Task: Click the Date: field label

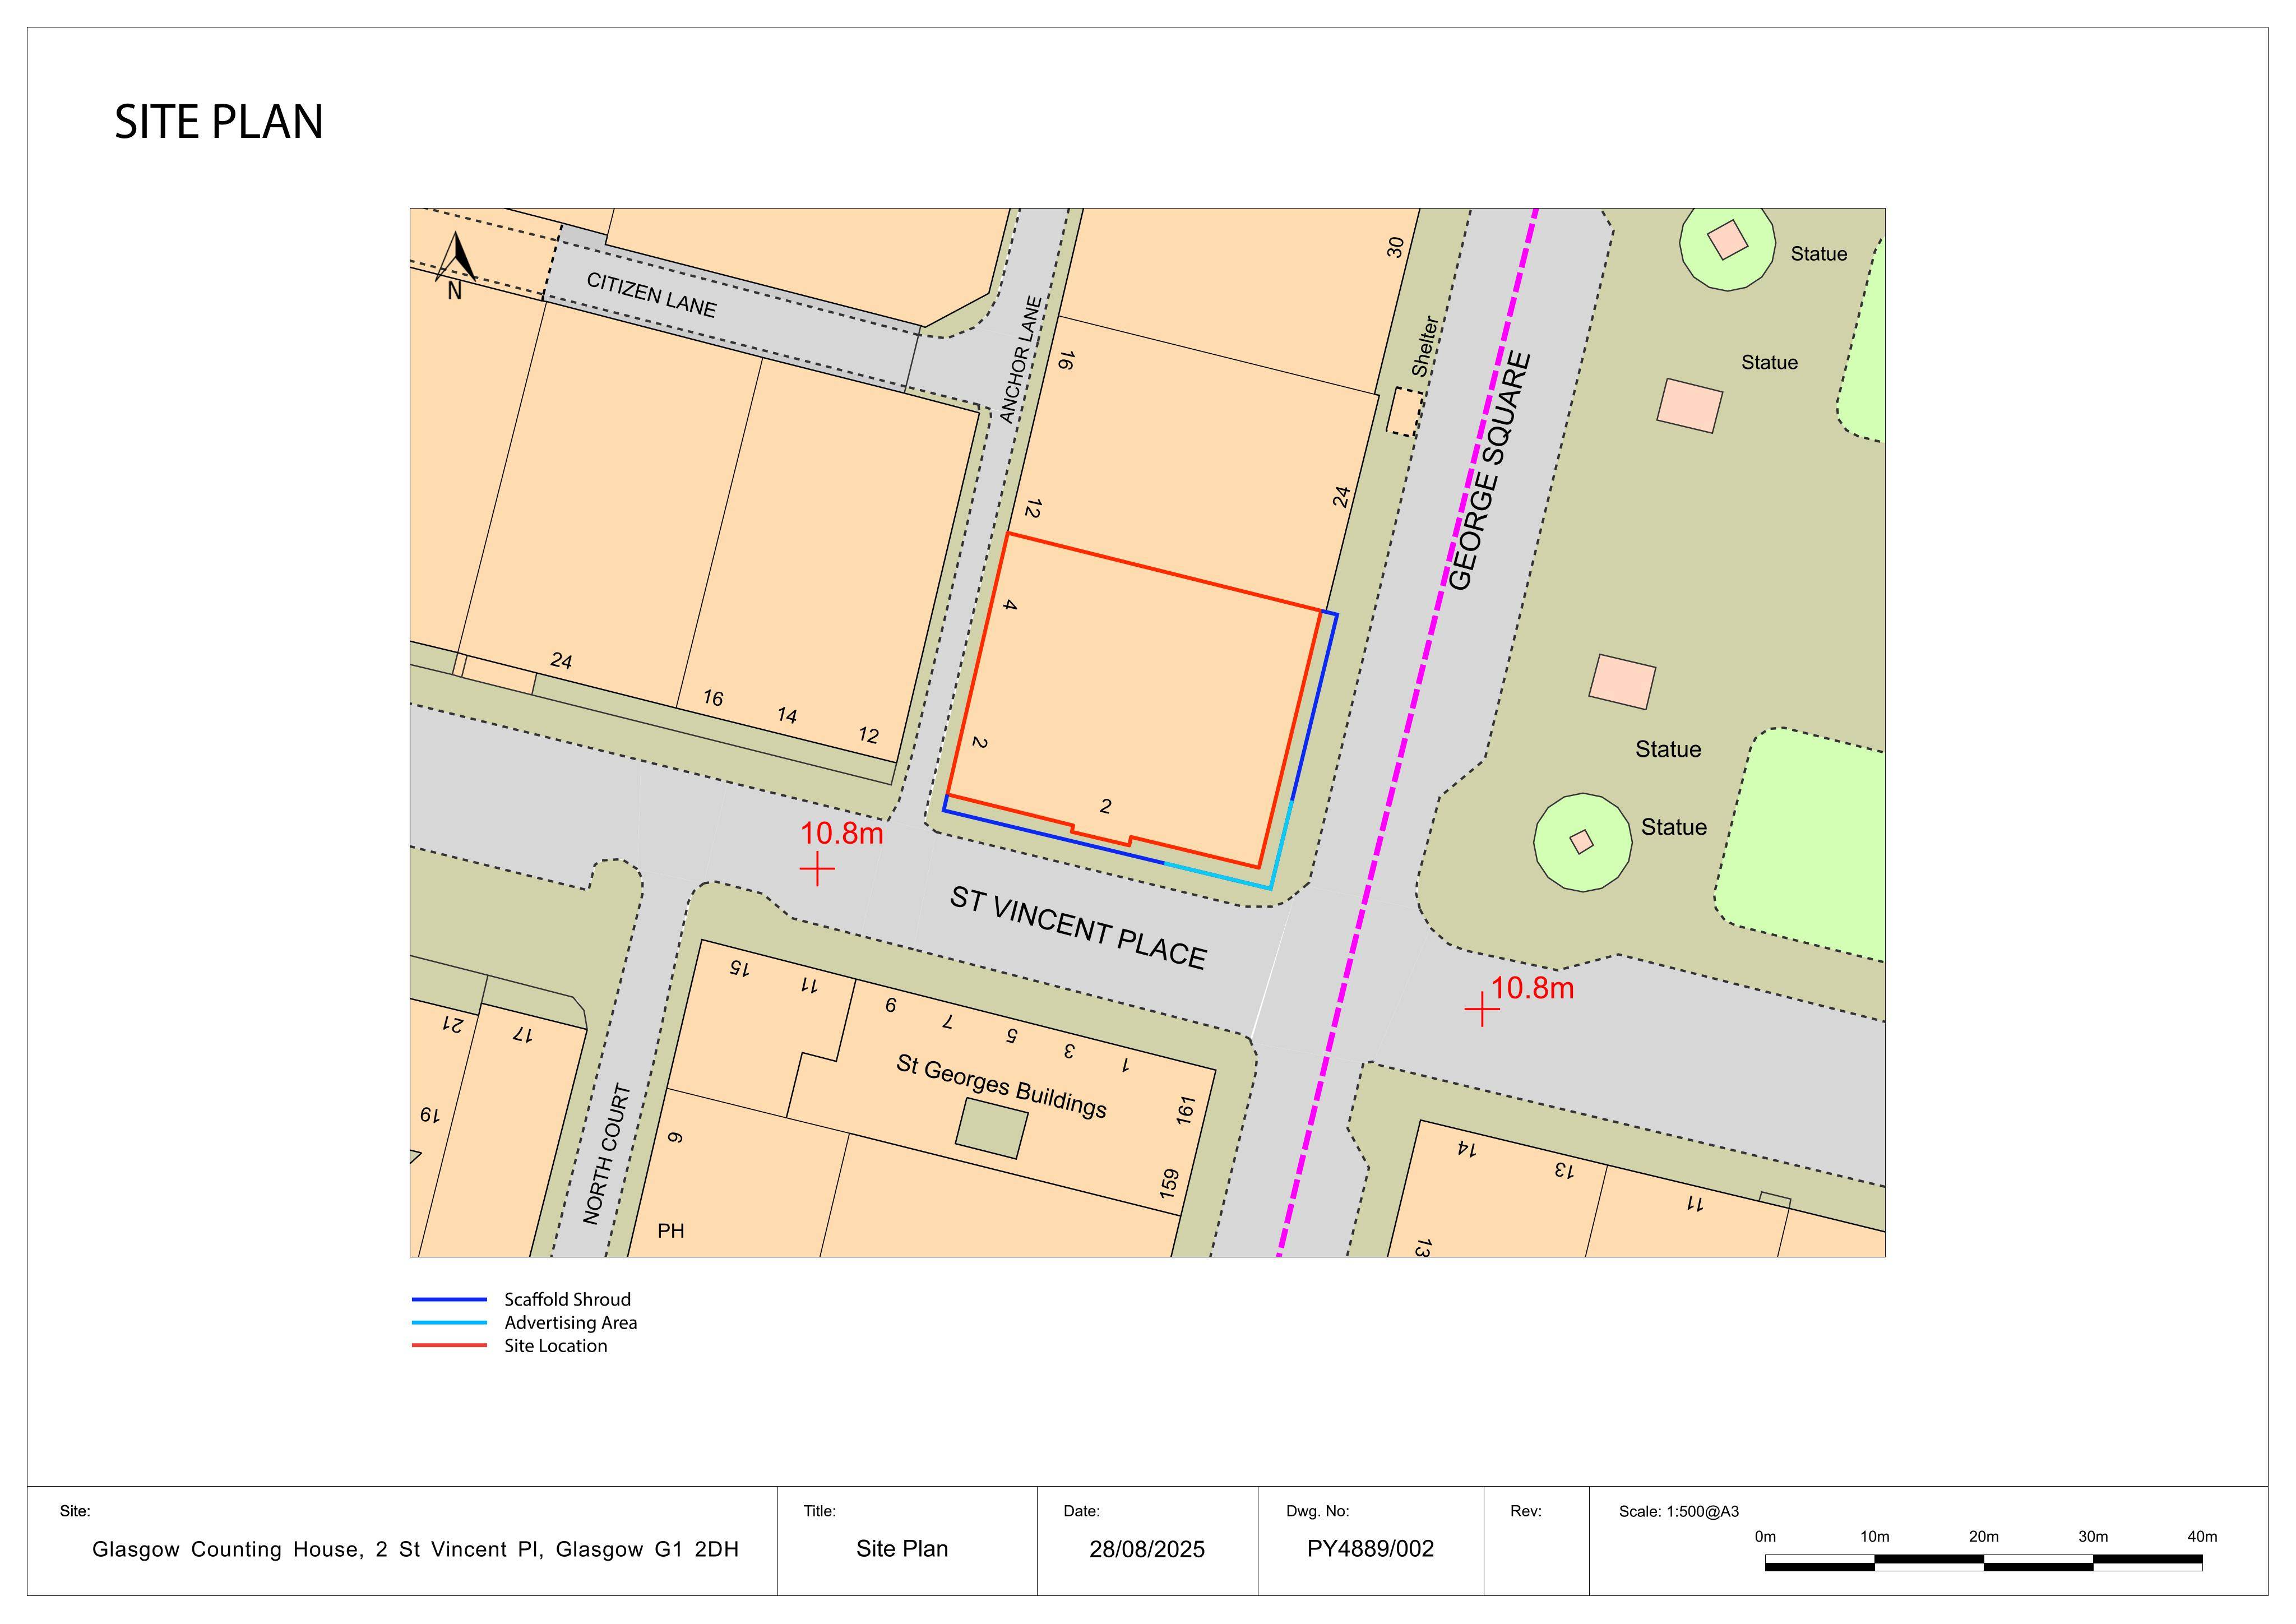Action: 1082,1512
